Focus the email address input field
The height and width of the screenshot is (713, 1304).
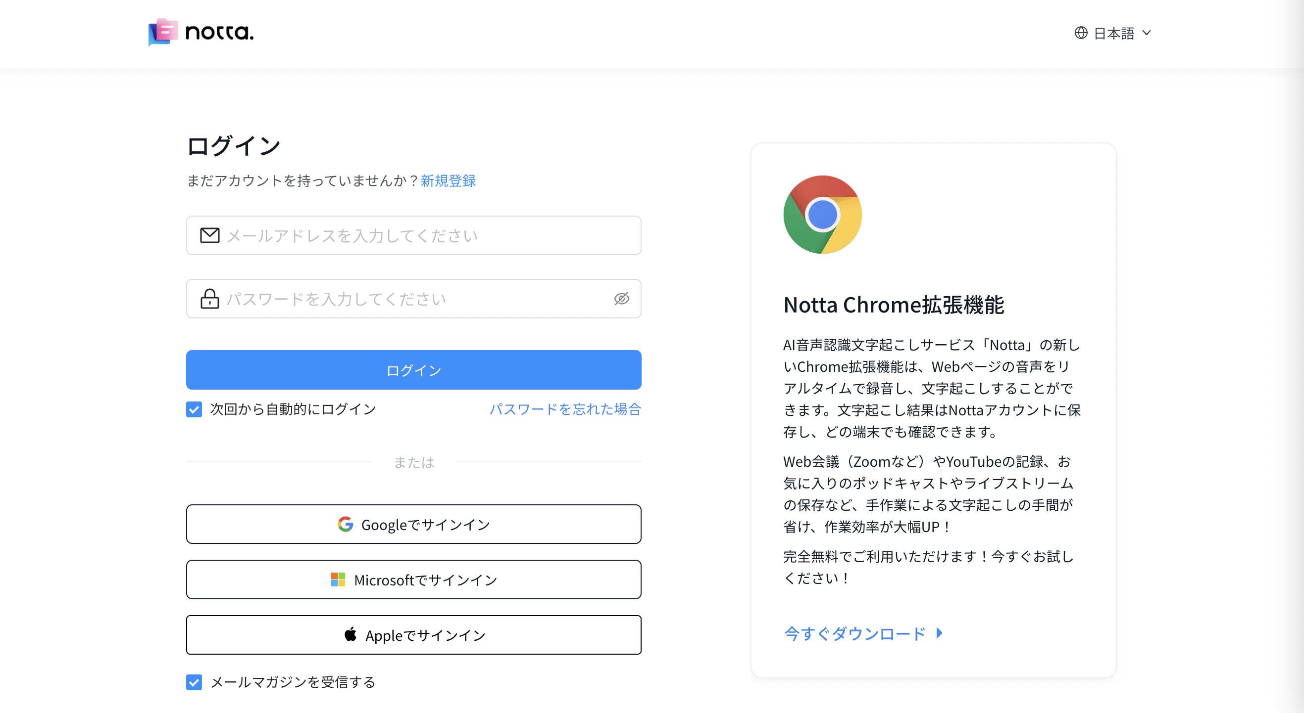413,236
